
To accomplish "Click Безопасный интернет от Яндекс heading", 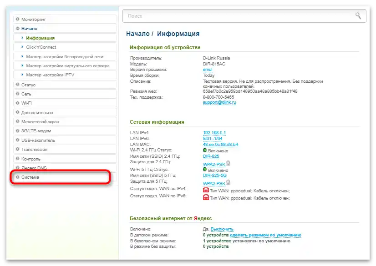I will click(x=171, y=218).
